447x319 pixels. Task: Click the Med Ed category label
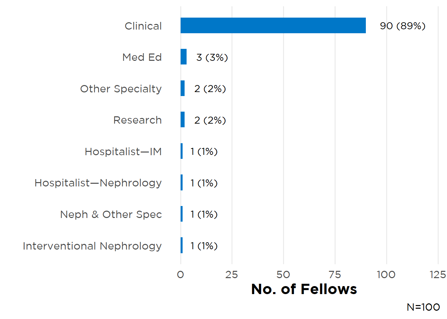142,57
